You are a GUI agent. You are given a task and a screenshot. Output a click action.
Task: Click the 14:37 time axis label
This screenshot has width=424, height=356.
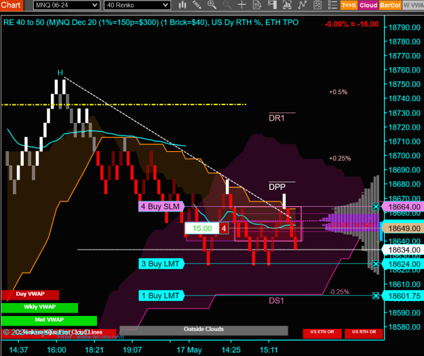[18, 350]
